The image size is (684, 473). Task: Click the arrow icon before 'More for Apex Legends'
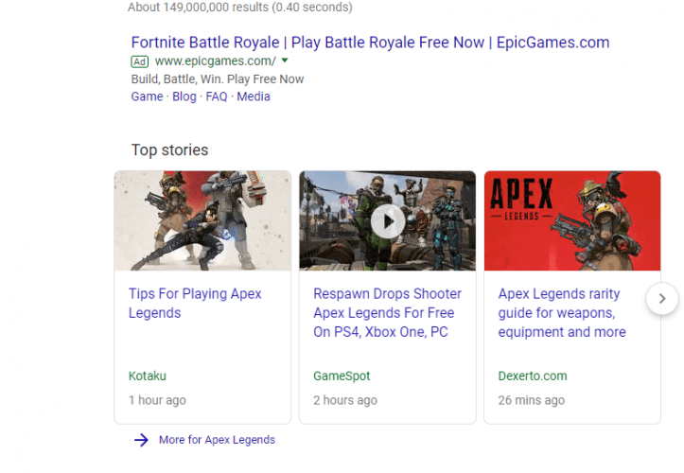coord(141,440)
